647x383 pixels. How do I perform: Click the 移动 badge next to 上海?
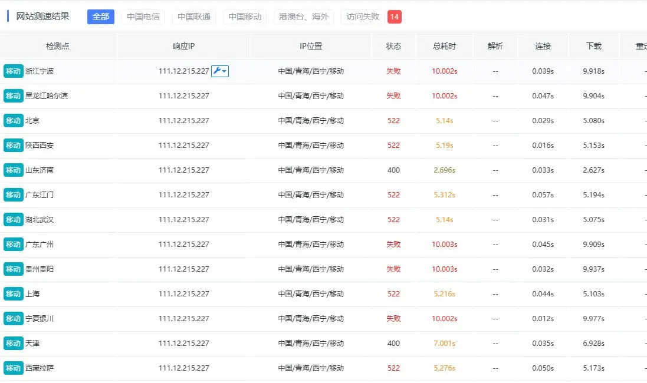pyautogui.click(x=13, y=294)
